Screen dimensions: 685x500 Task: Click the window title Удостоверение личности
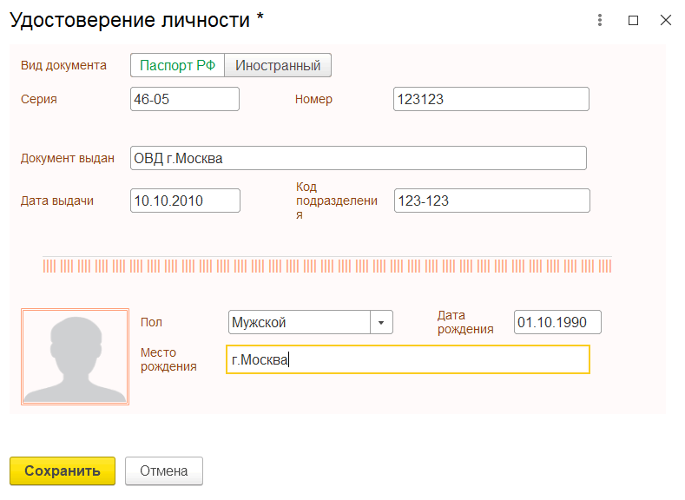click(x=136, y=21)
